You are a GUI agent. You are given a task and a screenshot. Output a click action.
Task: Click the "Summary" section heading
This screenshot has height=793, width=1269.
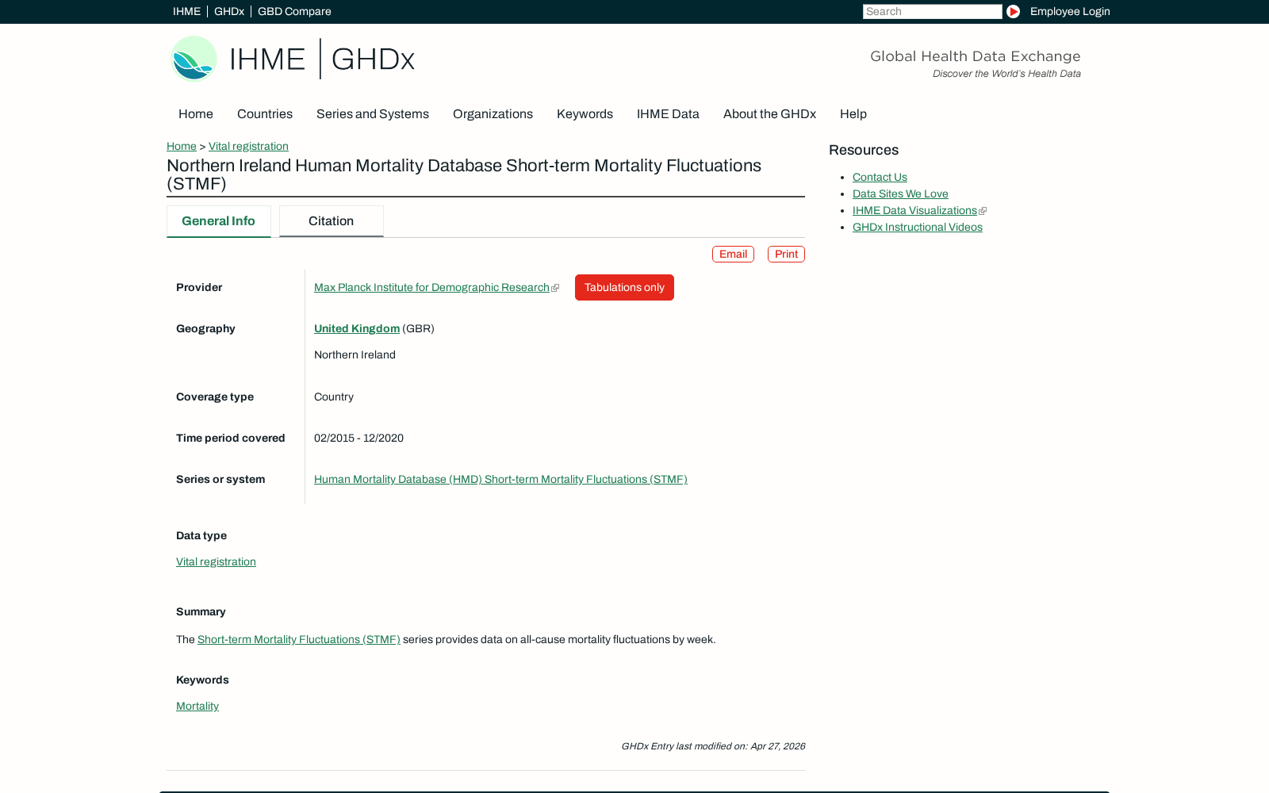(x=201, y=611)
